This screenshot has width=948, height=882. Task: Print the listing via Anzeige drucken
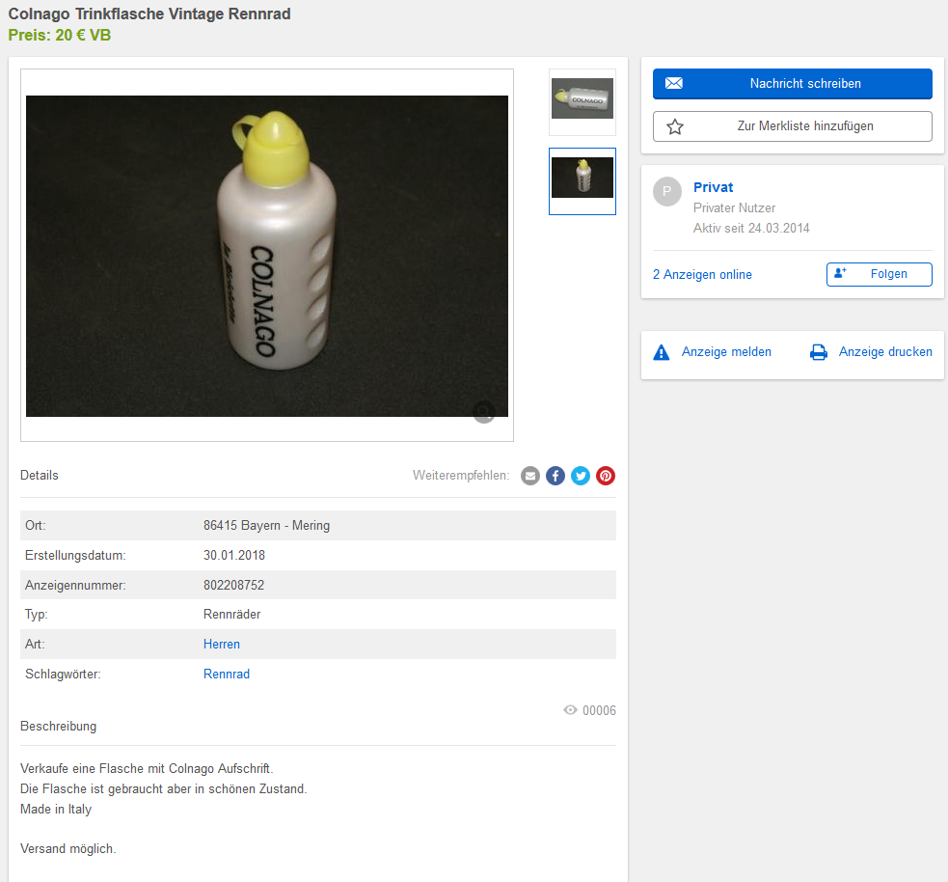click(885, 352)
